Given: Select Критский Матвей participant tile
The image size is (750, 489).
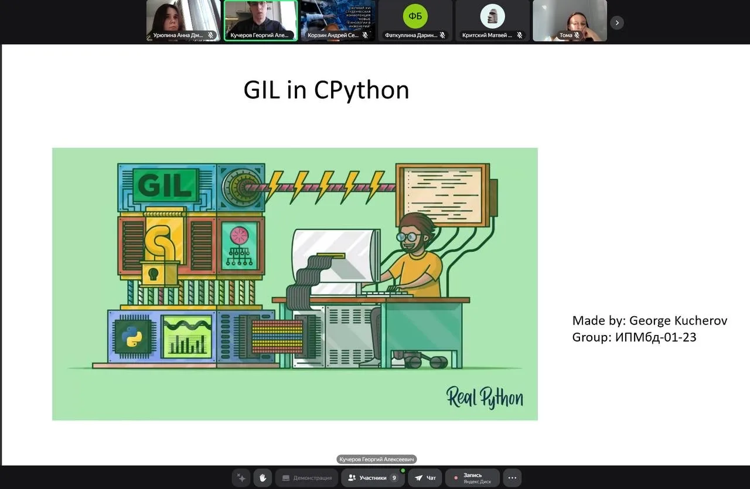Looking at the screenshot, I should point(493,20).
